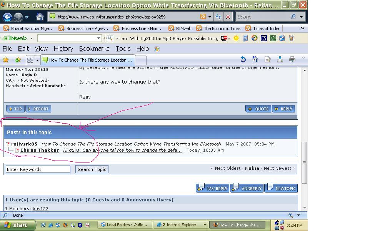Stop page loading with the red X
This screenshot has height=231, width=370.
tap(228, 17)
